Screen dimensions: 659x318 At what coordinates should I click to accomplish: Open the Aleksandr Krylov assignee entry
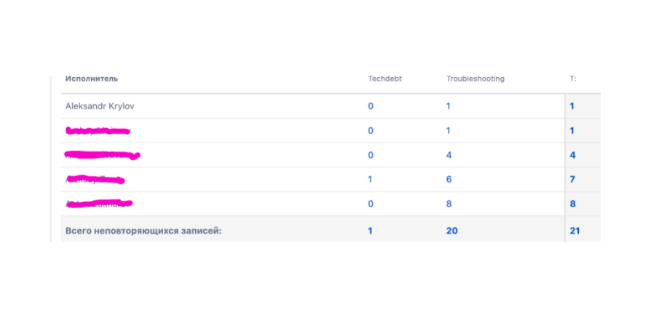tap(100, 106)
